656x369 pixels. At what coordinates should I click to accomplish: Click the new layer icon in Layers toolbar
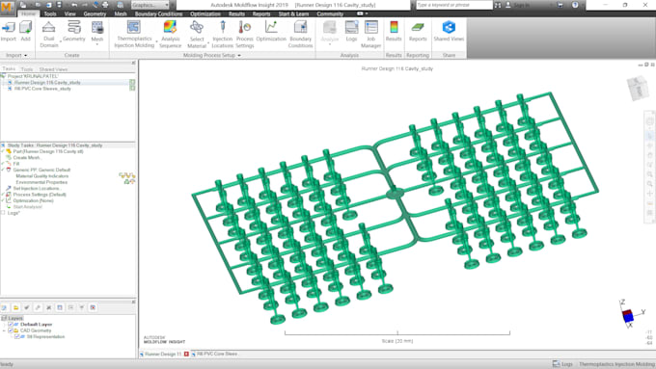point(4,307)
